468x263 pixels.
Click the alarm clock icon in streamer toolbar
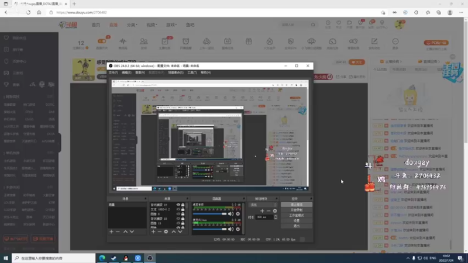click(185, 41)
